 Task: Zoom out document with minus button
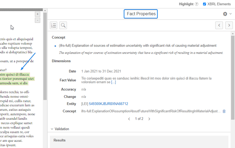pyautogui.click(x=38, y=20)
